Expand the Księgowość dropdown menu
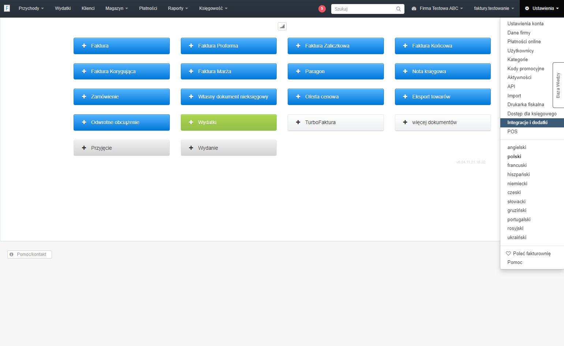Viewport: 564px width, 346px height. coord(213,8)
